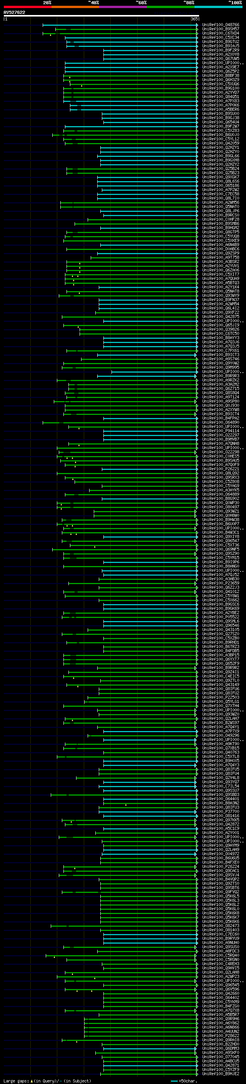Click the purple ~60% identity legend bar

(x=123, y=7)
